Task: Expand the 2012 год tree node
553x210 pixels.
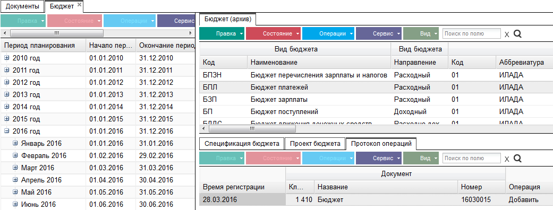Action: click(7, 82)
